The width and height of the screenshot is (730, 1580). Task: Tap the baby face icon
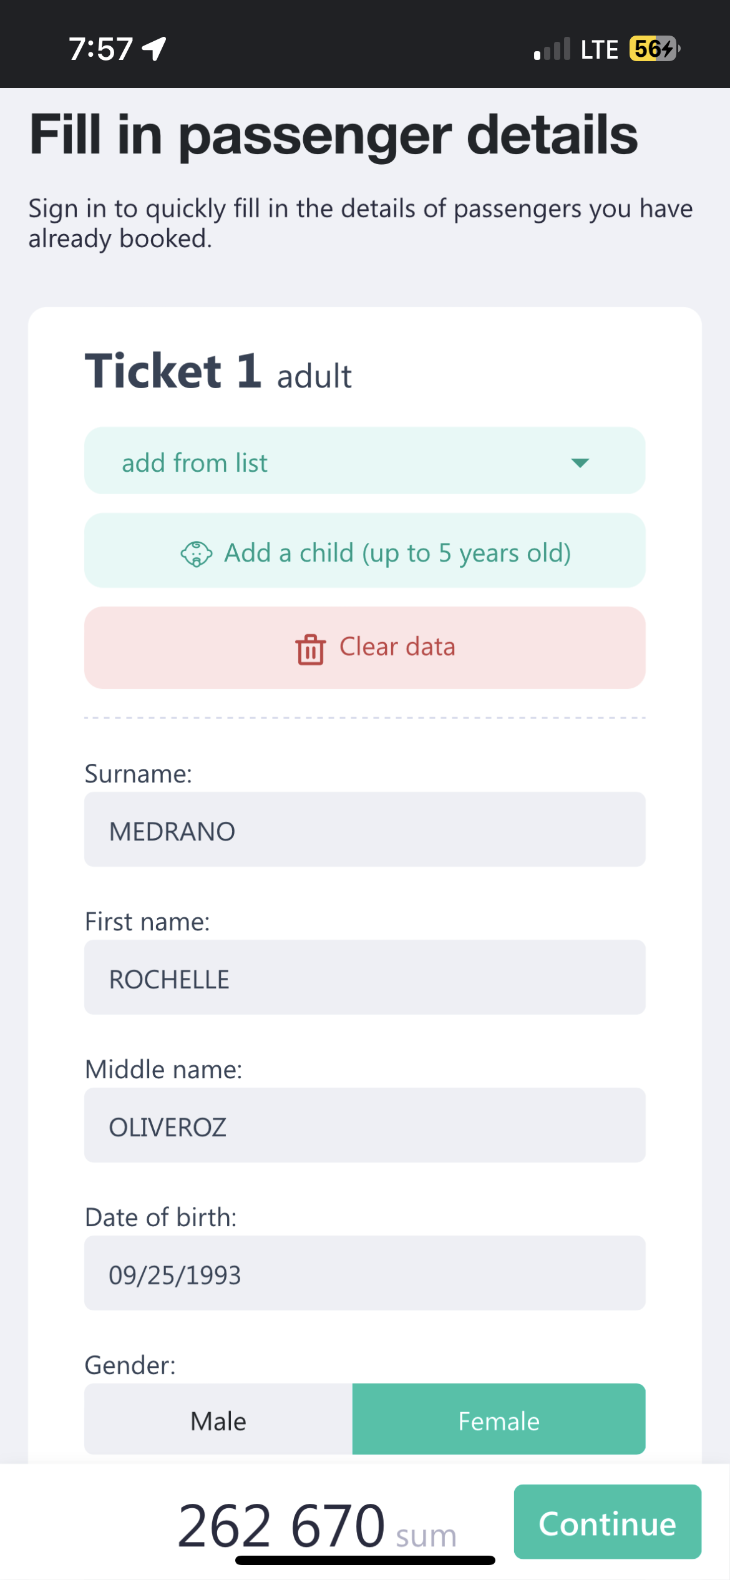coord(196,553)
